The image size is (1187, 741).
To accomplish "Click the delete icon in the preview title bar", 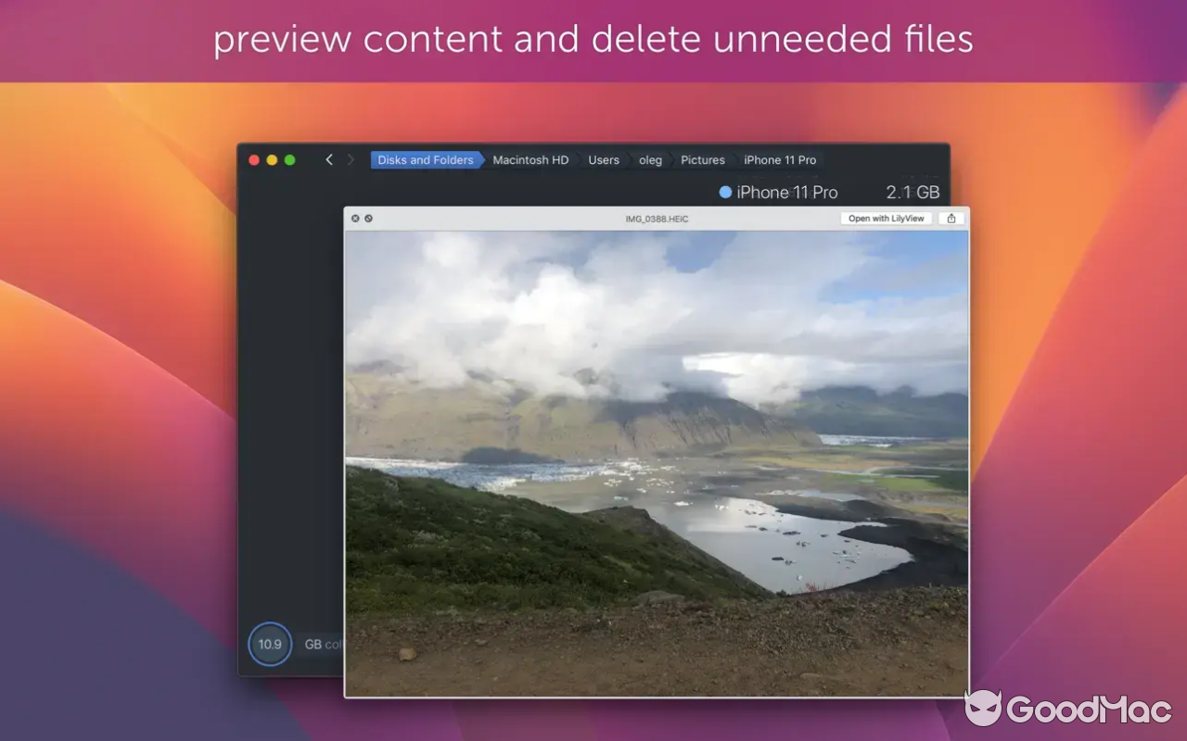I will tap(369, 219).
